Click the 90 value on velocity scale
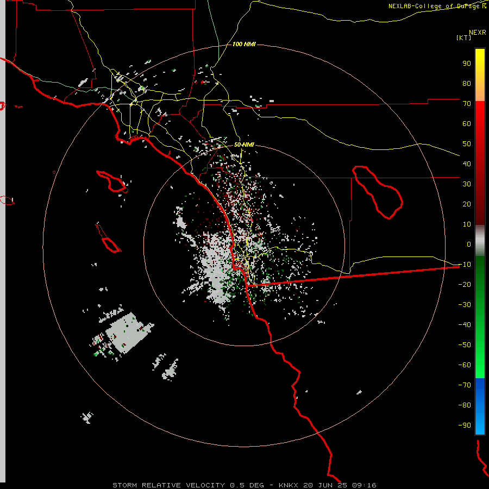 point(467,64)
